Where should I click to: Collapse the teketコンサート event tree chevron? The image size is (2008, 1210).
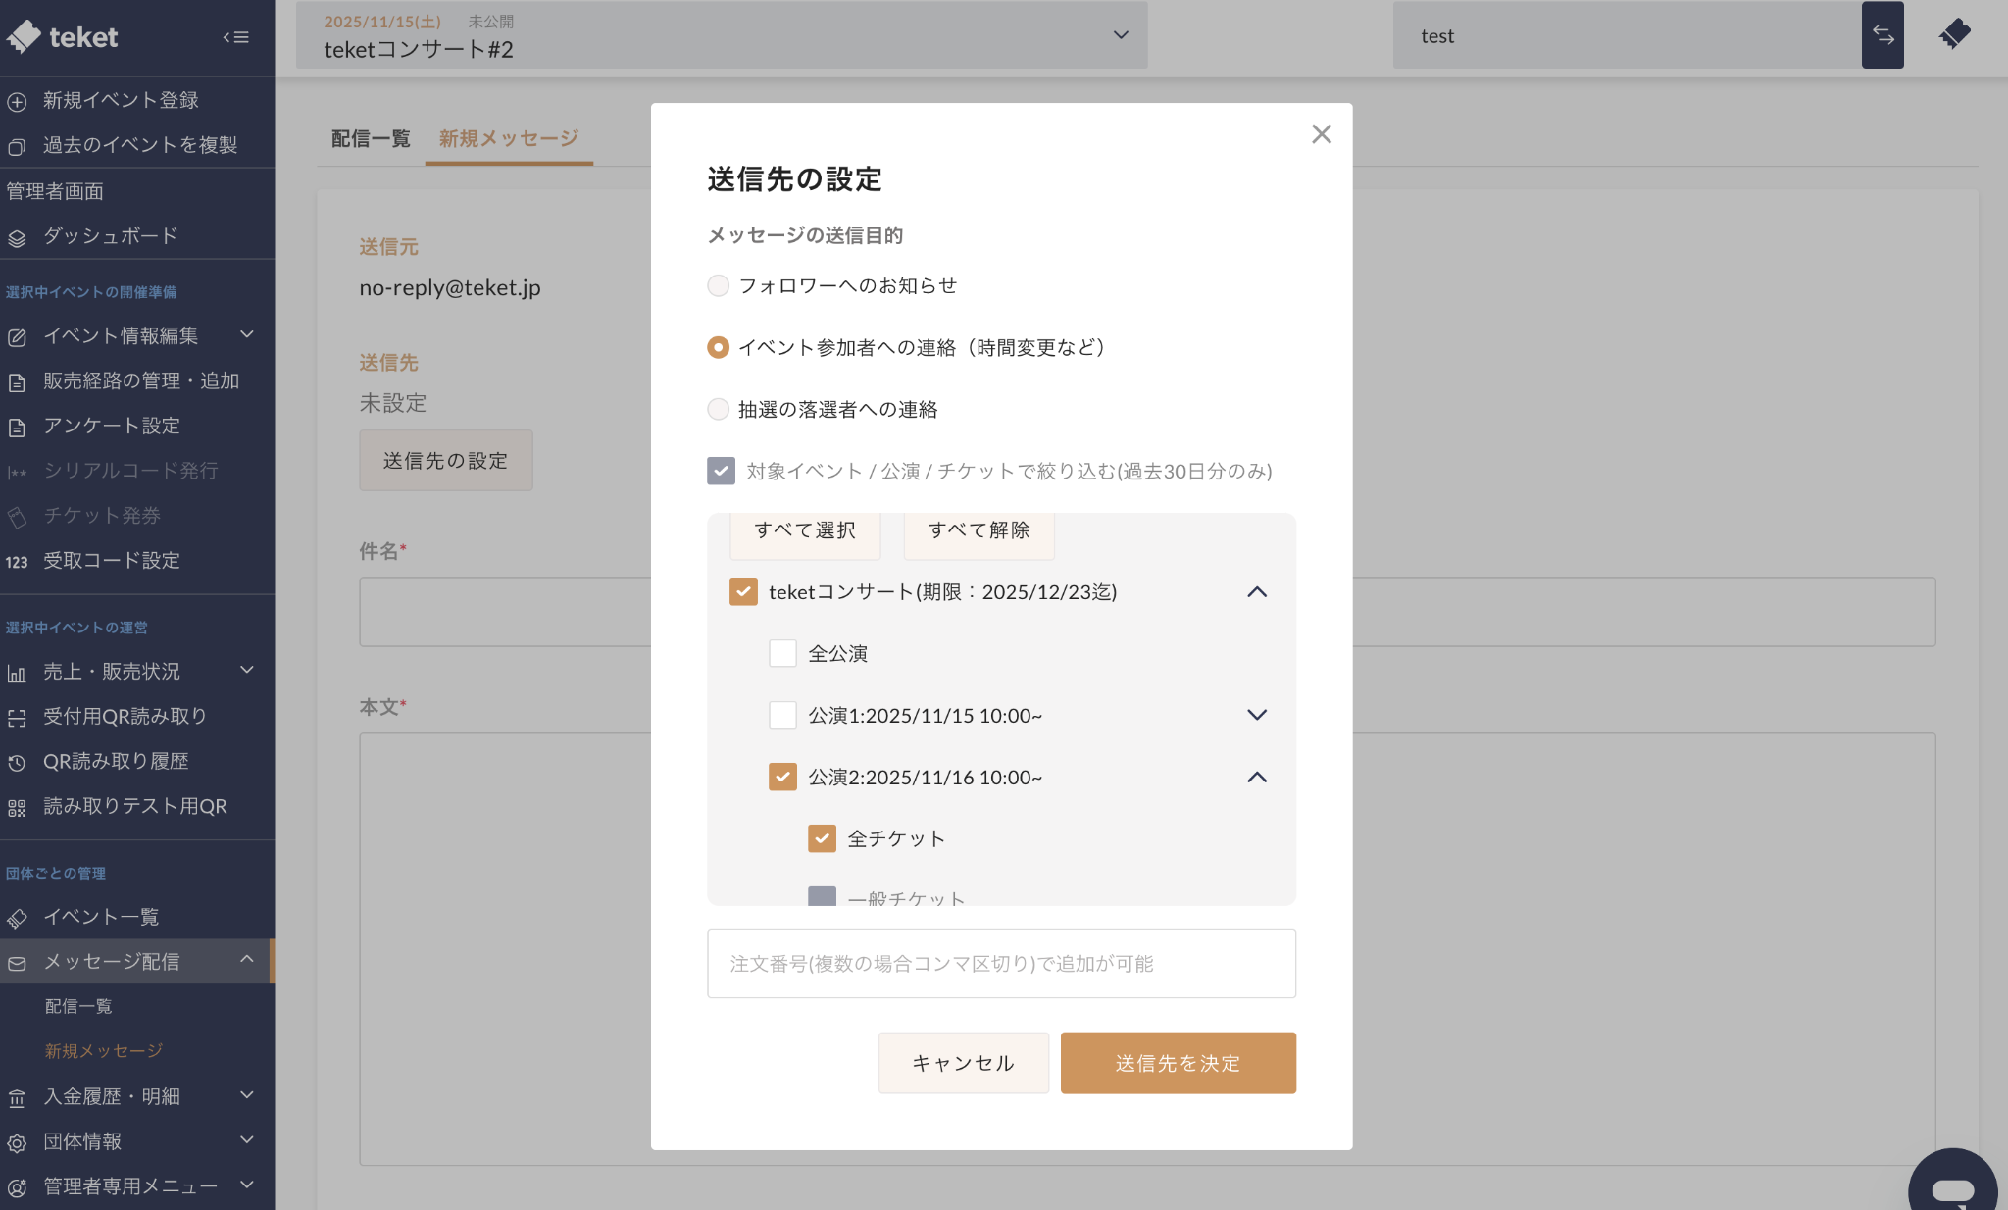[1257, 591]
